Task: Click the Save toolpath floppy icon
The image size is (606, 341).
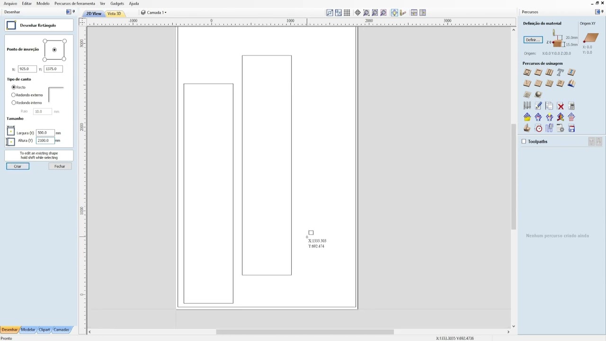Action: [571, 128]
